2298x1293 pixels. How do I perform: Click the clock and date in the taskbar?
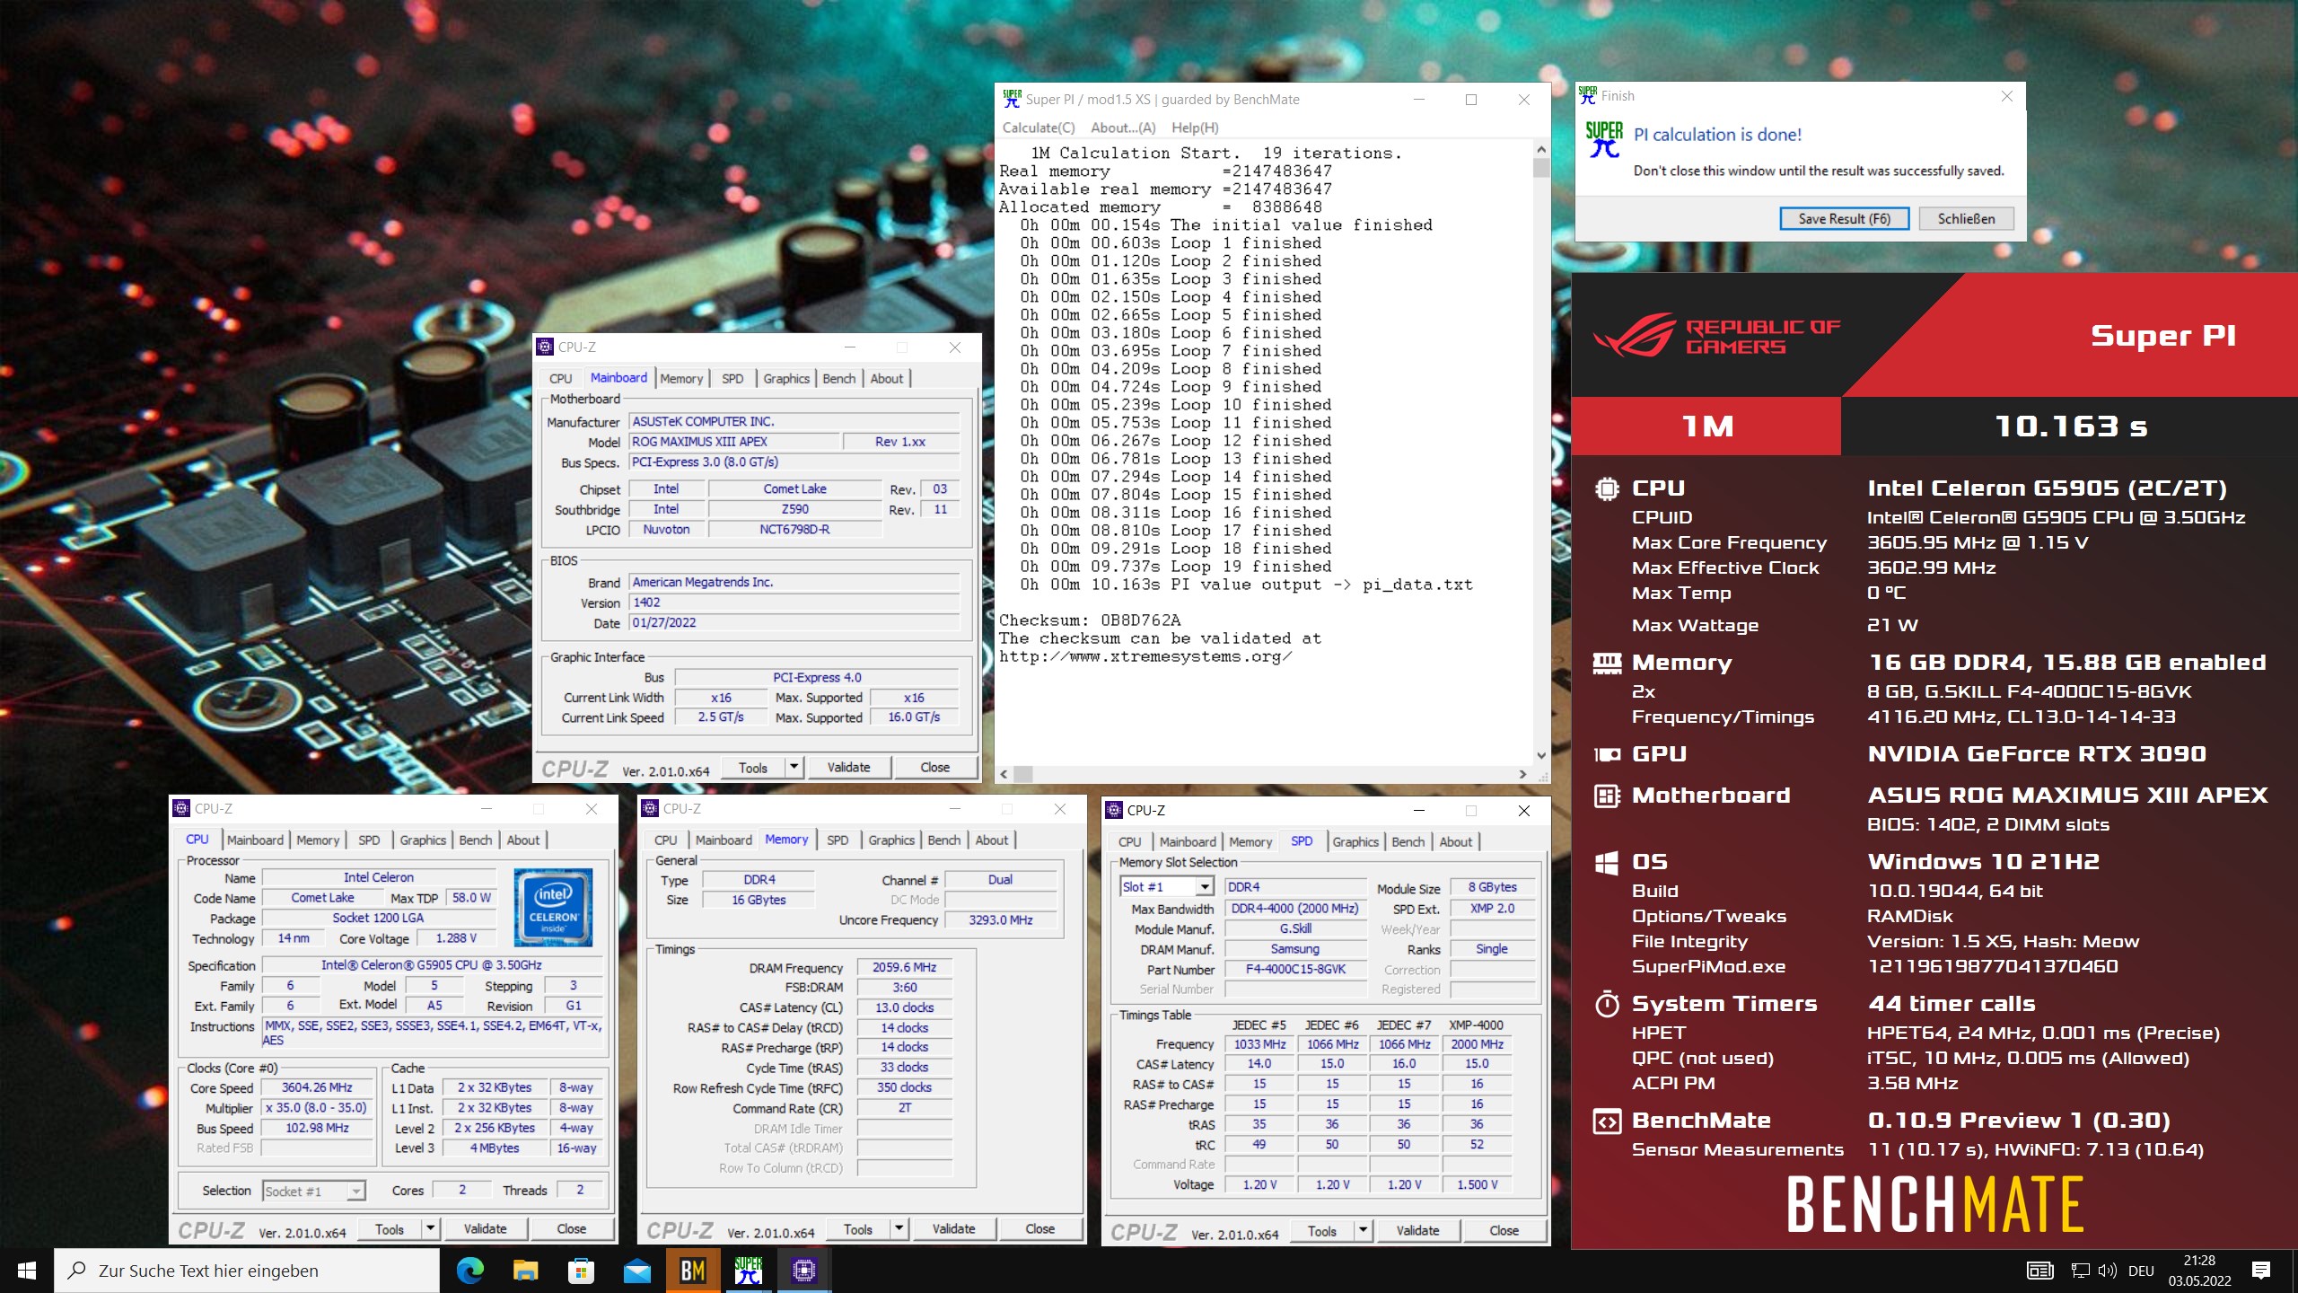(2199, 1271)
